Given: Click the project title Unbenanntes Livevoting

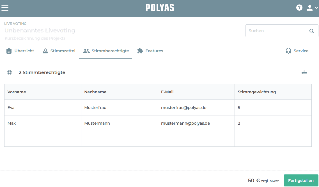Looking at the screenshot, I should click(40, 30).
